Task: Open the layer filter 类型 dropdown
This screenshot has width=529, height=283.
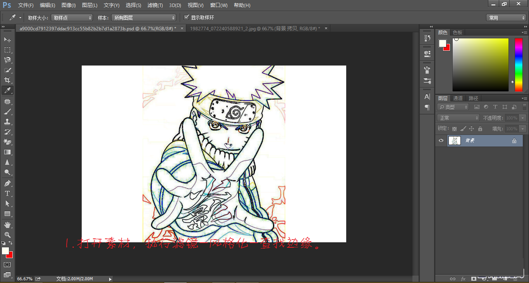Action: tap(453, 107)
